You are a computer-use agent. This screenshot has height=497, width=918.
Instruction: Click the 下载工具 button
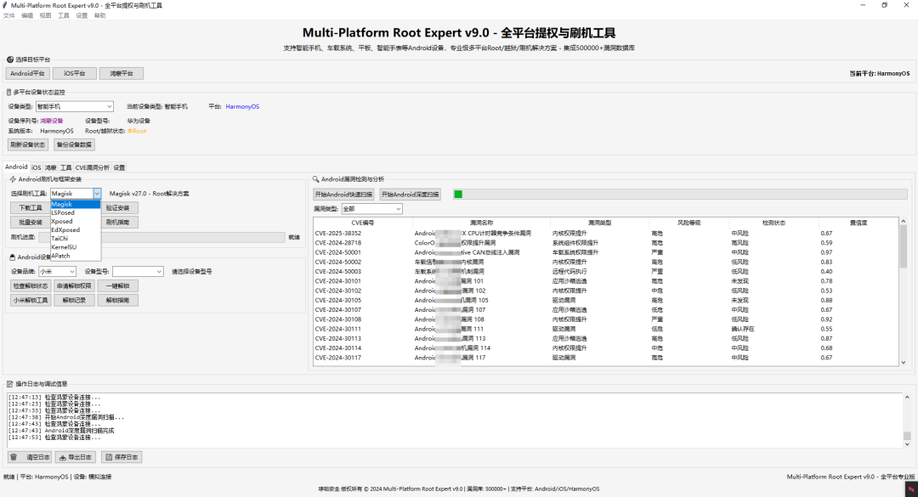point(31,208)
